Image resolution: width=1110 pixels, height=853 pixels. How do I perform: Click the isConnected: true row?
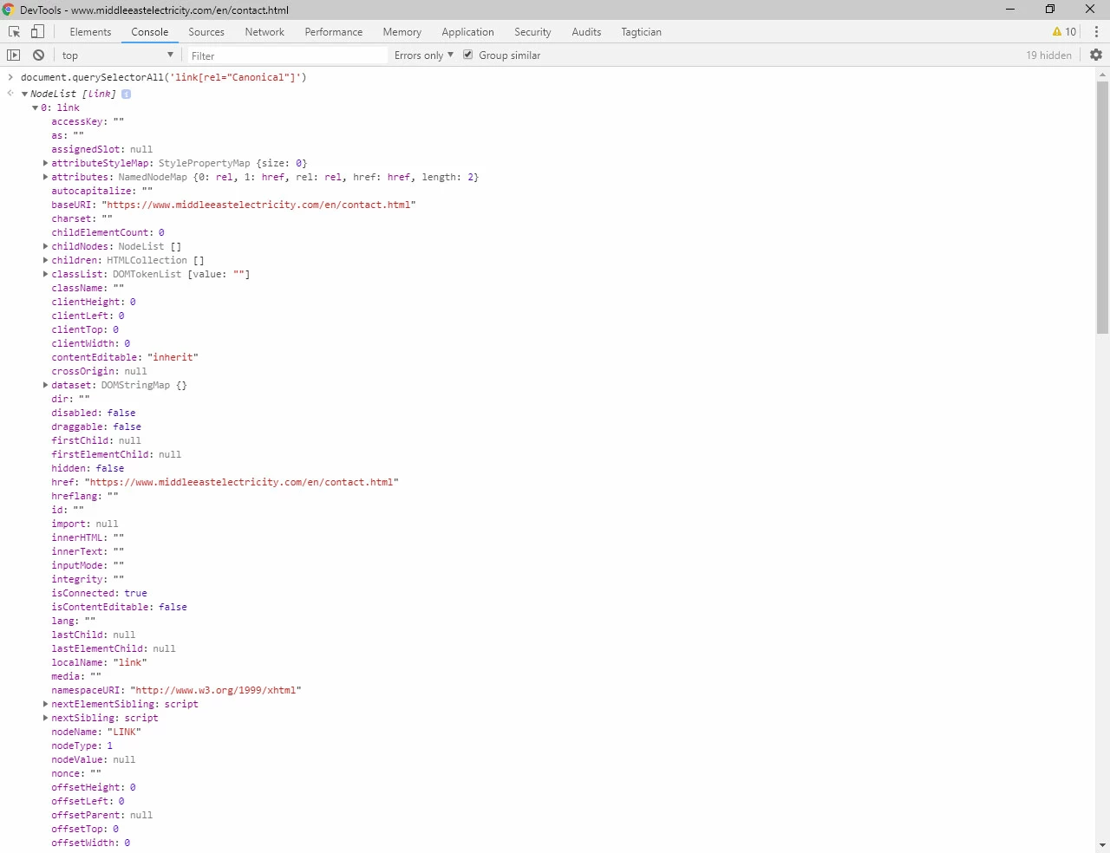[x=99, y=593]
